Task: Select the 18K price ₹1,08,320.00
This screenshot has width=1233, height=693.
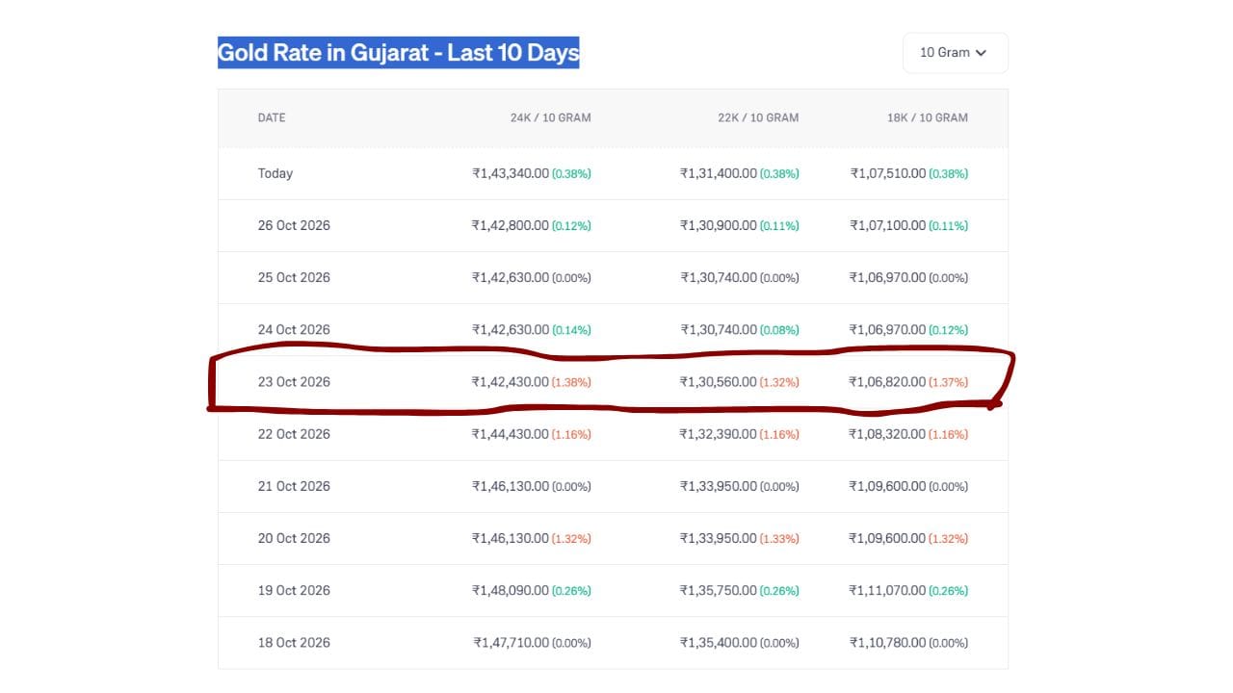Action: point(888,433)
